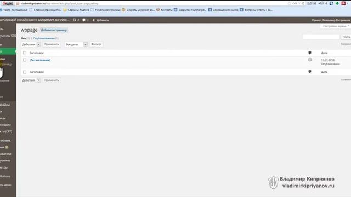351x197 pixels.
Task: Open downloads with the green arrow icon
Action: (337, 3)
